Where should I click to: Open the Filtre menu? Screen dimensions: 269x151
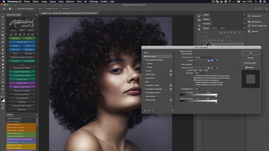[79, 2]
